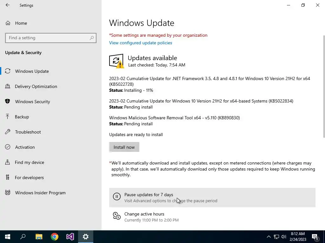Open taskbar search

point(23,237)
